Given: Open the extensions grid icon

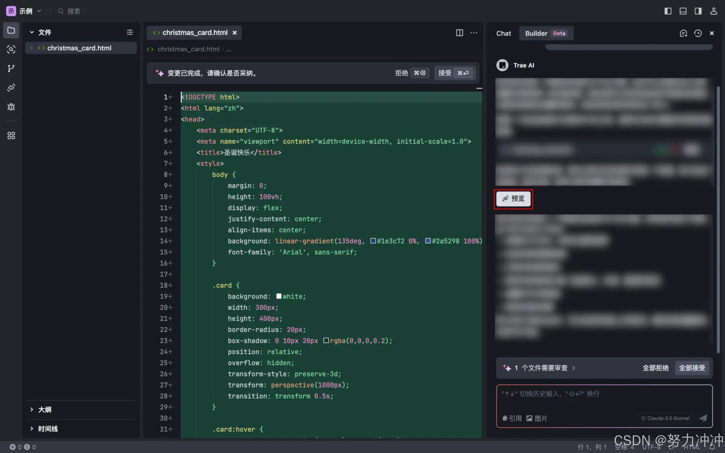Looking at the screenshot, I should (x=11, y=136).
